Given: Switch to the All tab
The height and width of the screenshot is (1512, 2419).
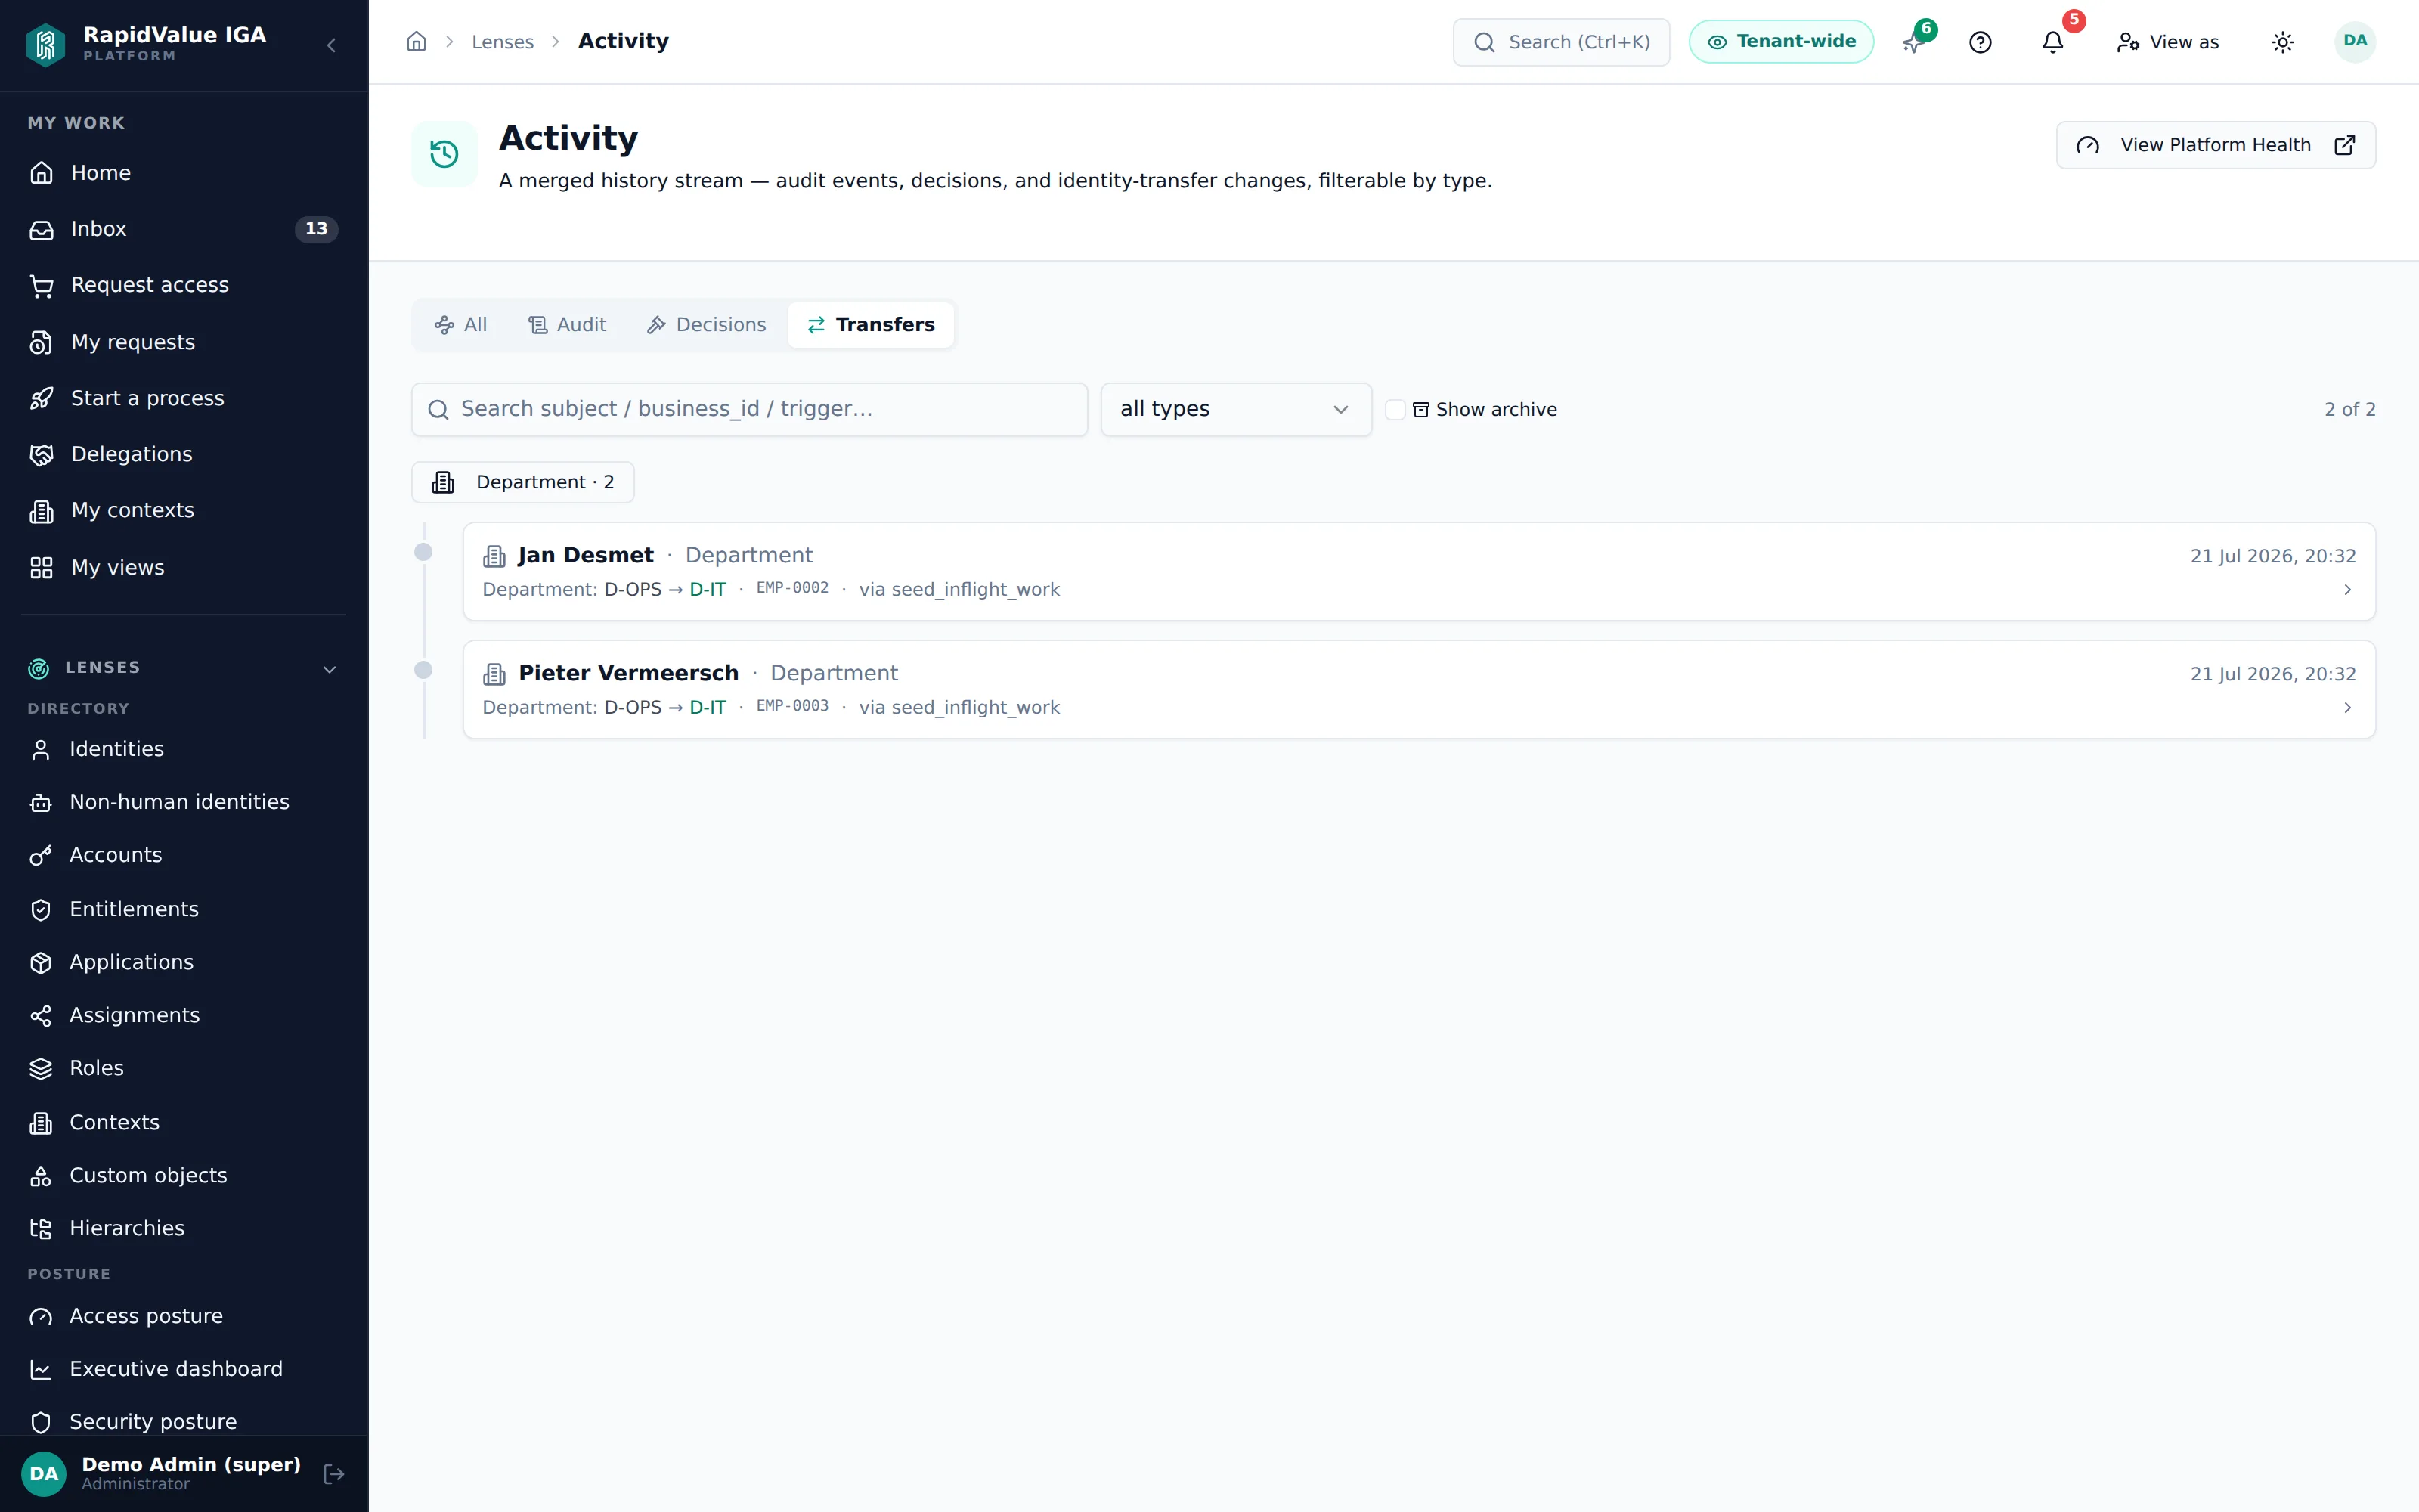Looking at the screenshot, I should (x=461, y=325).
